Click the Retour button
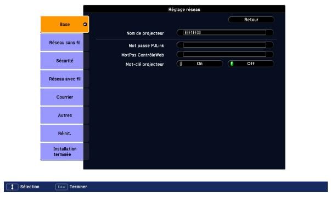The width and height of the screenshot is (331, 197). [x=251, y=20]
